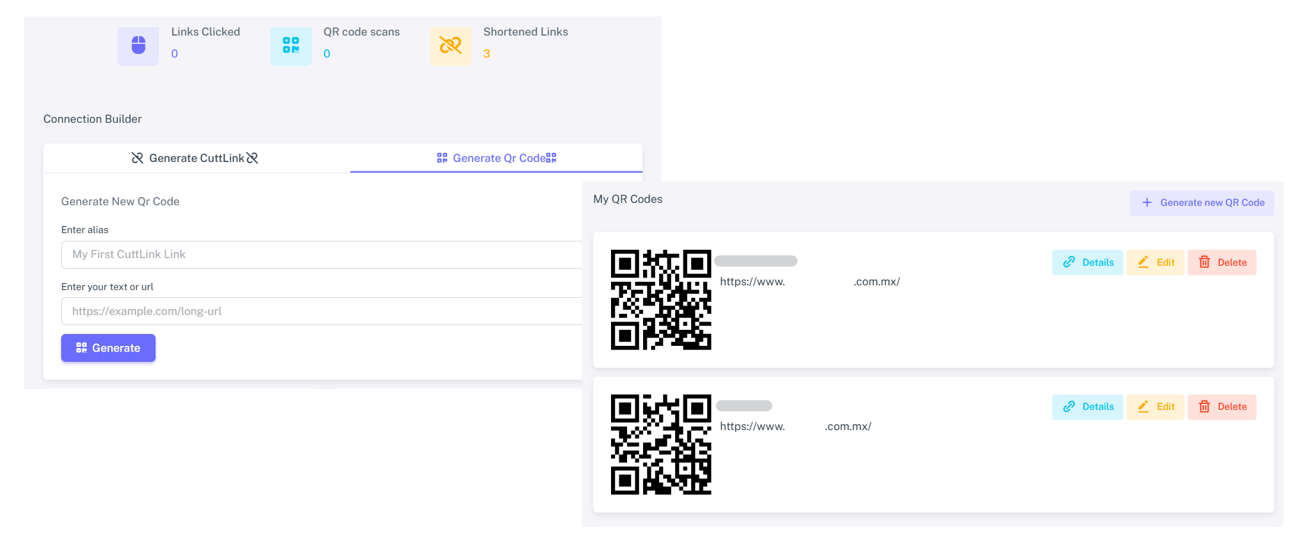Click the Links Clicked mouse icon
The height and width of the screenshot is (541, 1304).
138,46
